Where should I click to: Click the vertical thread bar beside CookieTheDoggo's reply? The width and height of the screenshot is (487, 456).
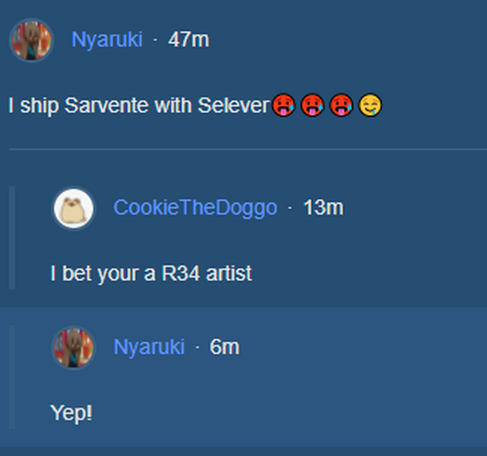12,237
